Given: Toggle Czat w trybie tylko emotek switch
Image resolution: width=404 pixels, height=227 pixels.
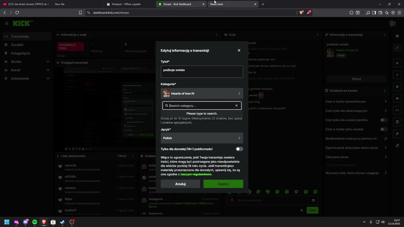Looking at the screenshot, I should [x=383, y=129].
